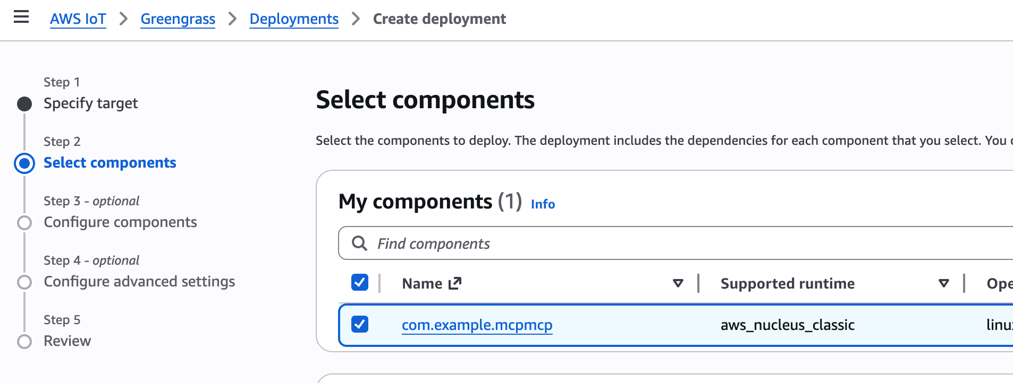Open Info link beside My components

click(543, 204)
